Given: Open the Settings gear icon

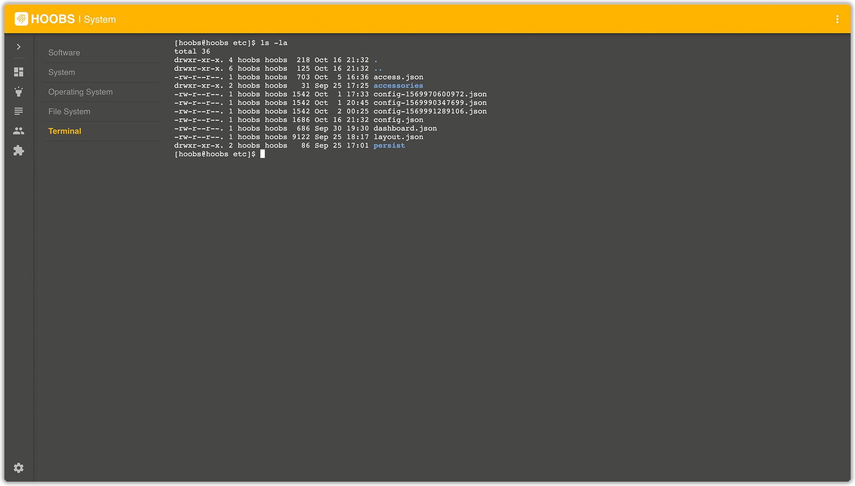Looking at the screenshot, I should point(19,468).
